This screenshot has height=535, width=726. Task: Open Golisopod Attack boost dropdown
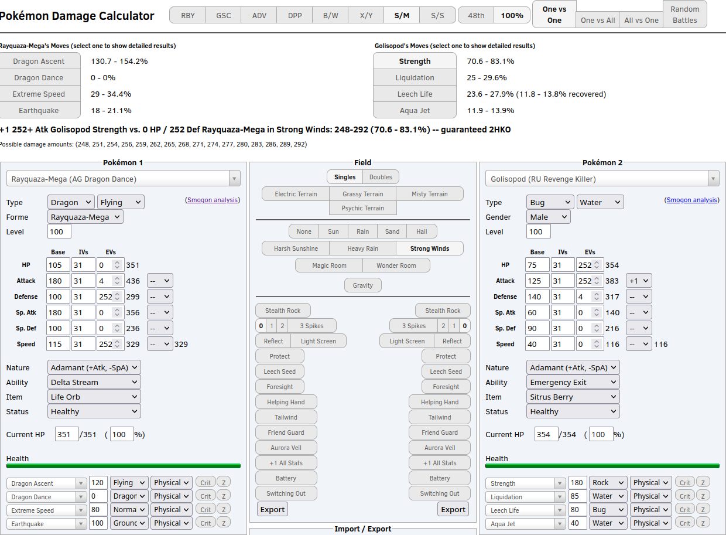(x=639, y=281)
